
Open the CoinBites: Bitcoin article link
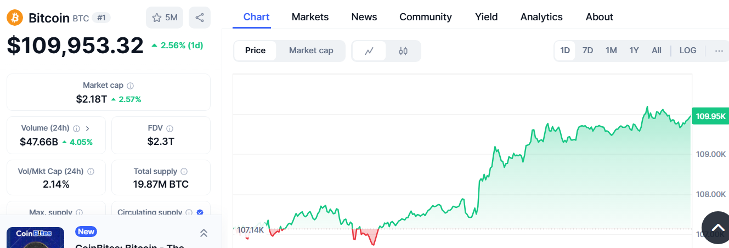point(129,245)
